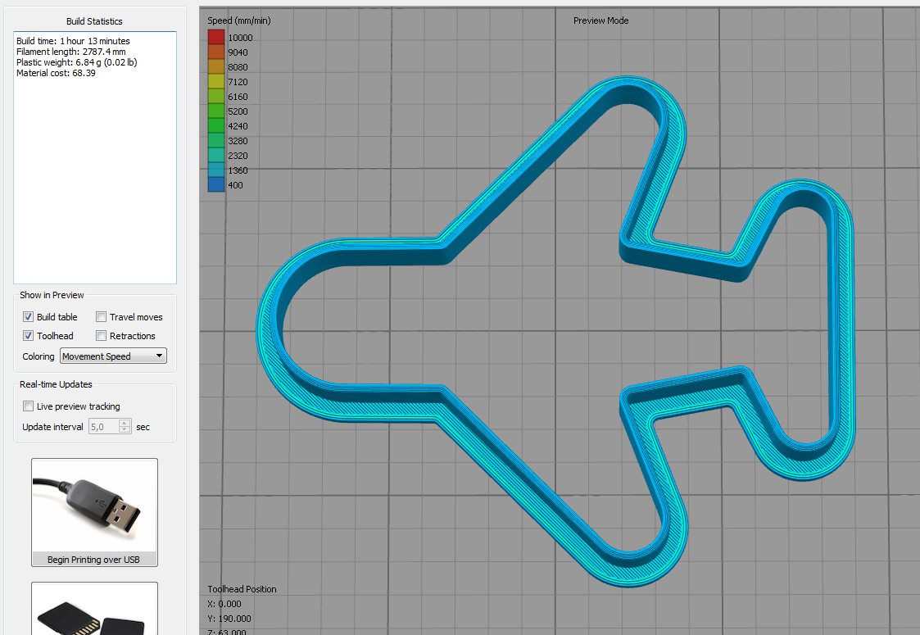The width and height of the screenshot is (920, 635).
Task: Select the teal 2320 speed swatch
Action: 216,156
